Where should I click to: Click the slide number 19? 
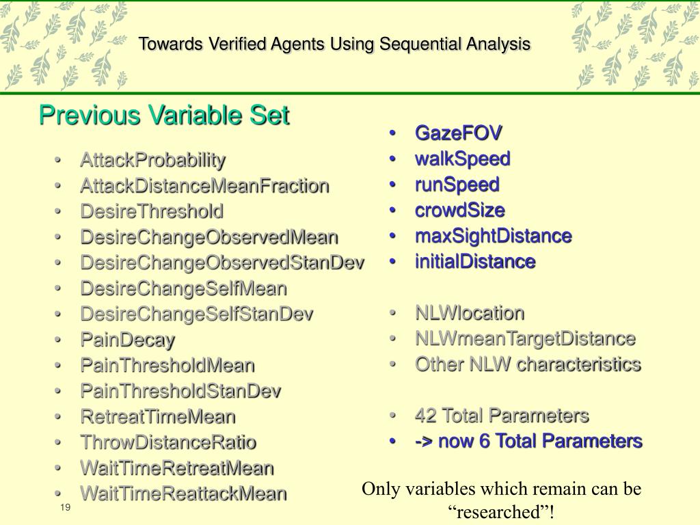(65, 507)
